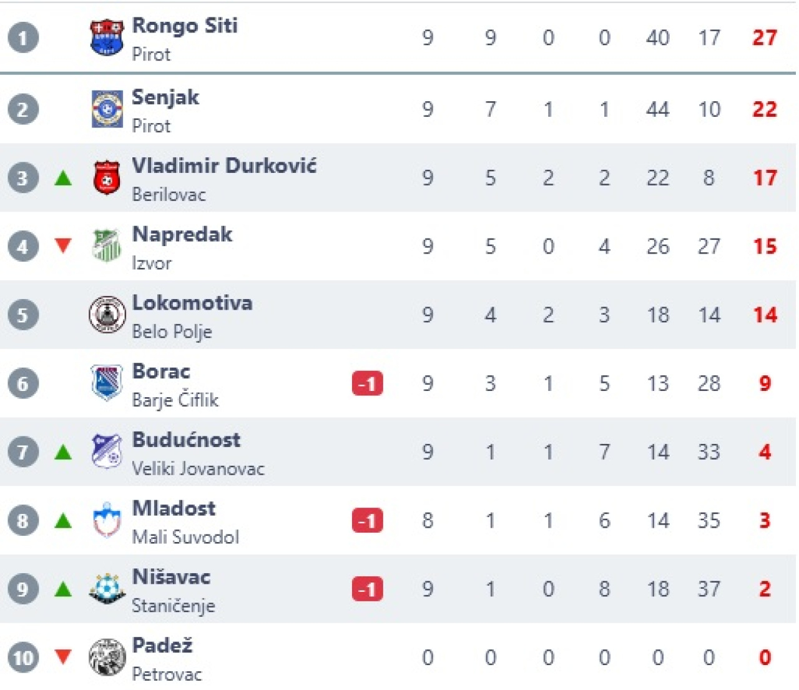799x690 pixels.
Task: Click the Padež club crest
Action: [107, 658]
